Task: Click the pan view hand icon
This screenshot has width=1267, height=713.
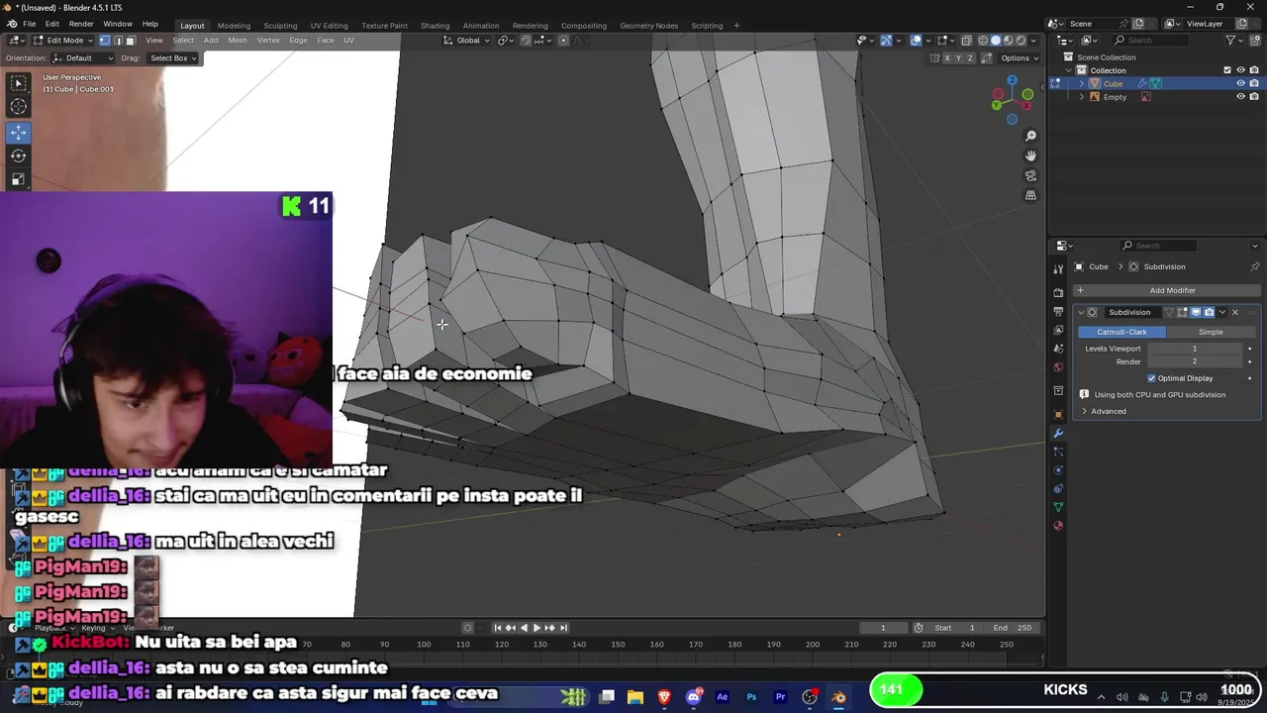Action: [x=1030, y=155]
